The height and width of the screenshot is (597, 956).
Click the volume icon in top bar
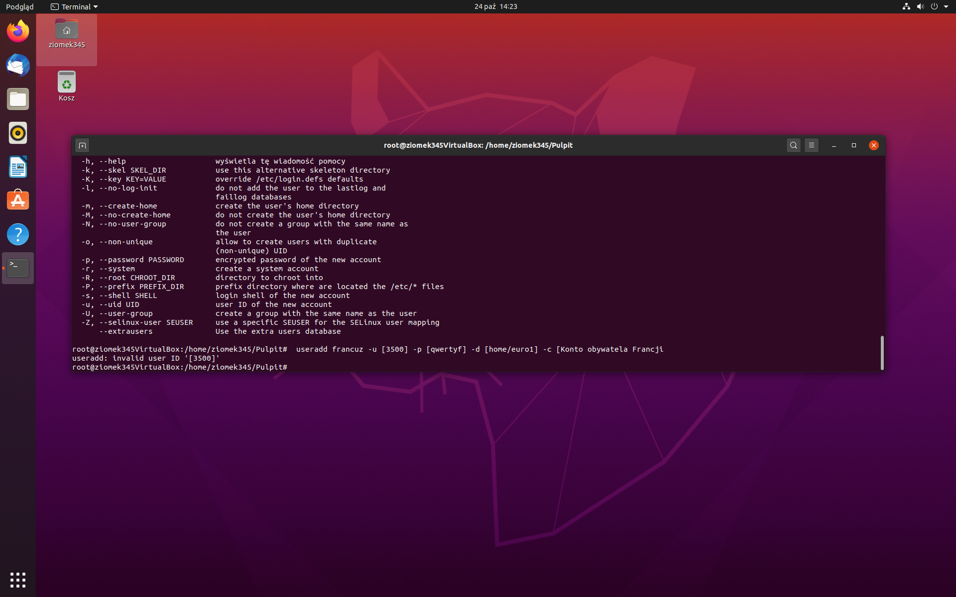tap(920, 6)
